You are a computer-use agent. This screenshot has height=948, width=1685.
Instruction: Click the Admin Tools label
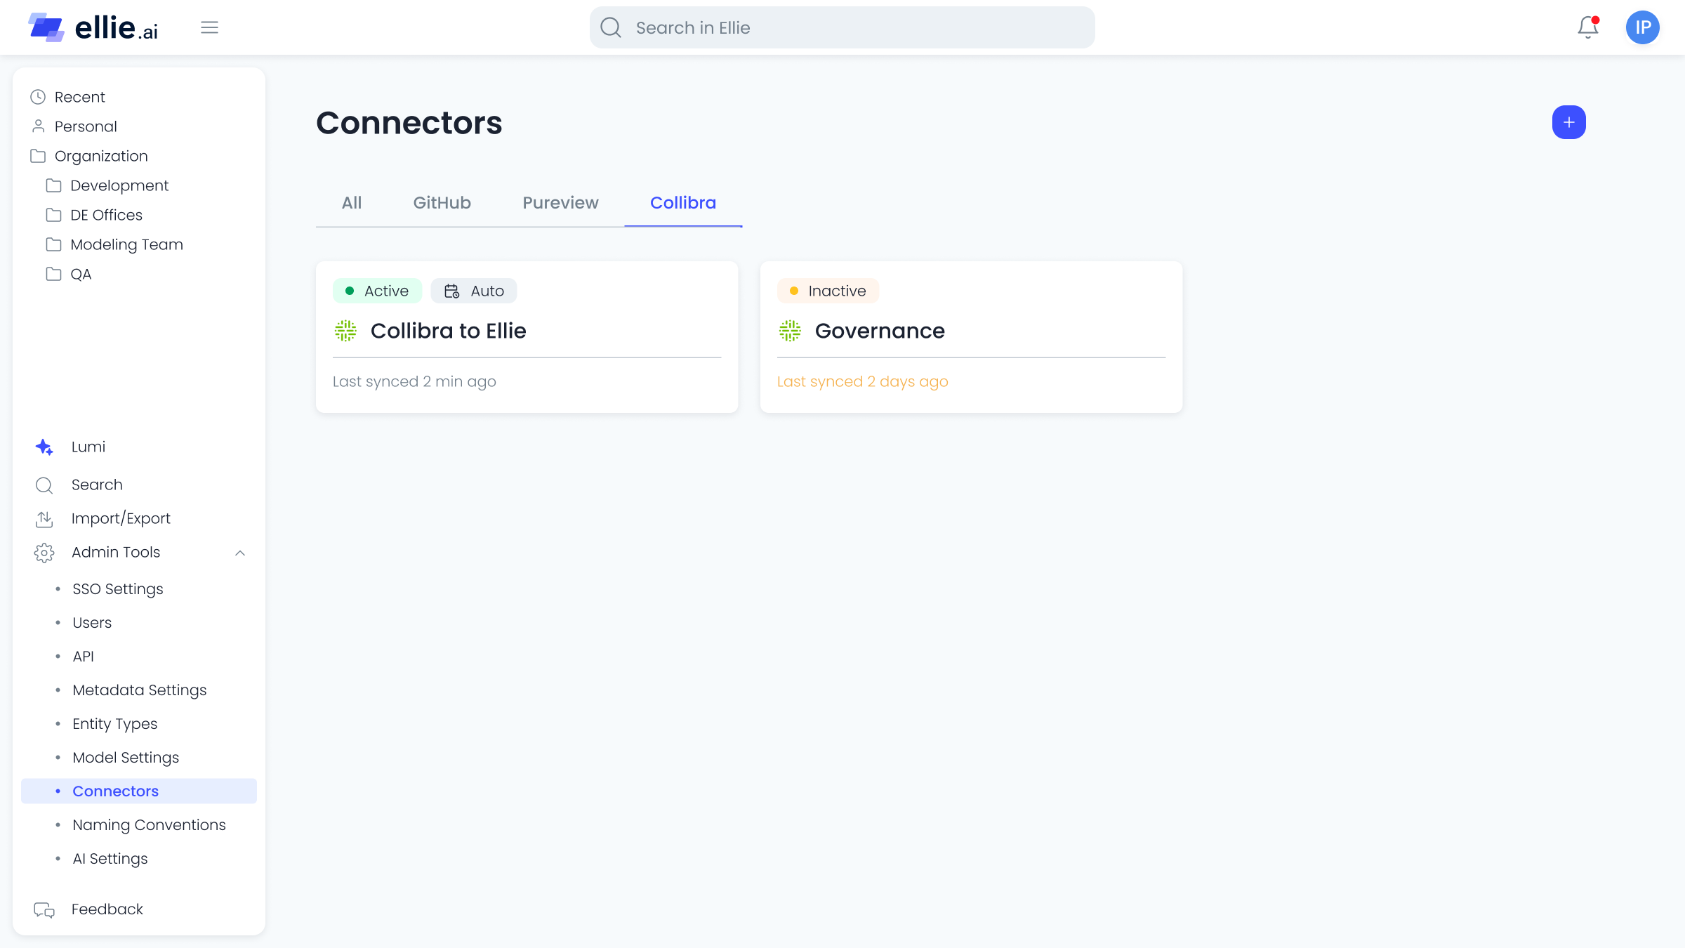click(116, 553)
